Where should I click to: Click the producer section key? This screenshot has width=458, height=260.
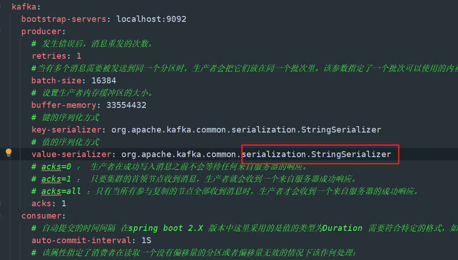coord(41,31)
